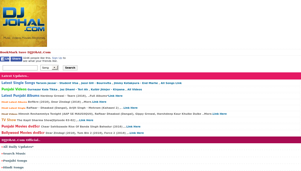Open Jaz Dhami - Teri Ah video
The height and width of the screenshot is (171, 301).
74,90
